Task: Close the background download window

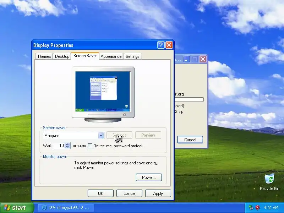Action: click(203, 59)
